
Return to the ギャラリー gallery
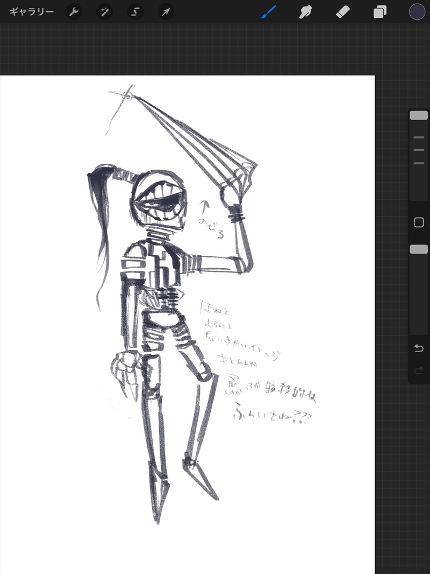(x=32, y=12)
